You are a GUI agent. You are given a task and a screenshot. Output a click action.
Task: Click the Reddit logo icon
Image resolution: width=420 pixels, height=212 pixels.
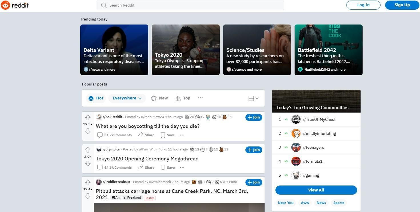pyautogui.click(x=5, y=5)
